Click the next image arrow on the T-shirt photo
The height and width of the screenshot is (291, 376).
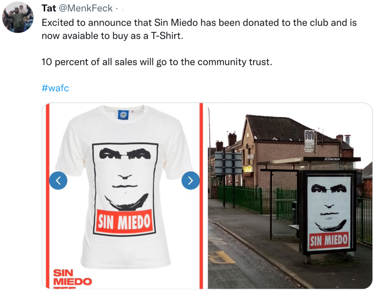[190, 181]
